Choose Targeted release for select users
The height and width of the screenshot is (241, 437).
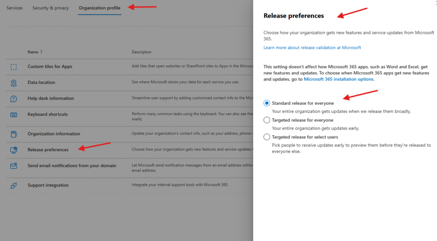tap(267, 137)
